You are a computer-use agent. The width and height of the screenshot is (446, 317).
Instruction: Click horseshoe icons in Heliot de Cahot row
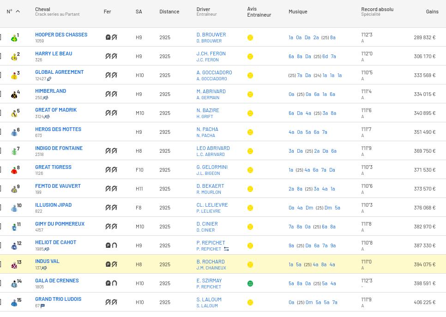point(111,245)
